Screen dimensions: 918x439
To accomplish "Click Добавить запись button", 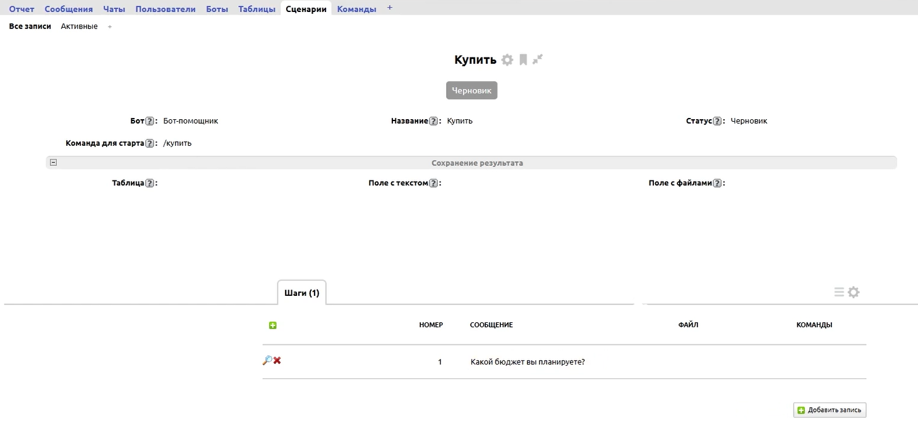I will coord(830,410).
